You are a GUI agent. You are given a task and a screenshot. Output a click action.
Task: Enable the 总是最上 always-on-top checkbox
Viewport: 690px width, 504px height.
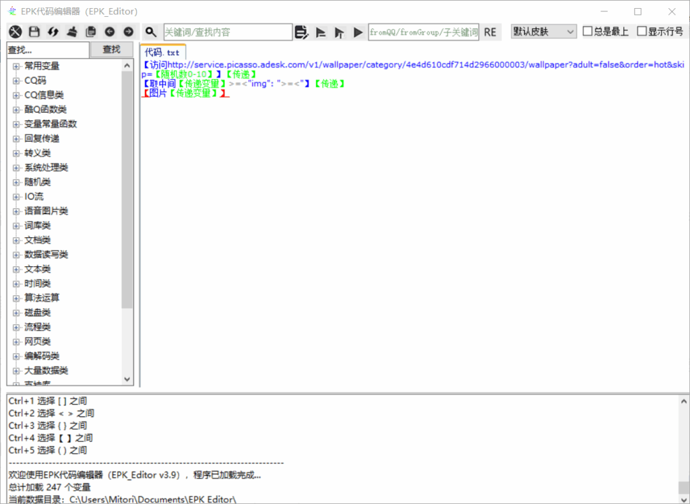pos(588,31)
